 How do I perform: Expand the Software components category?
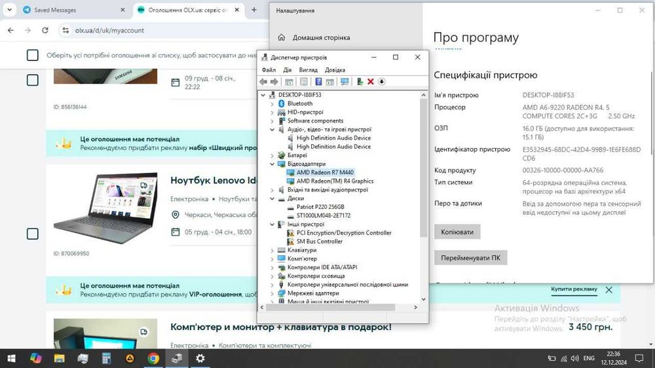point(272,121)
